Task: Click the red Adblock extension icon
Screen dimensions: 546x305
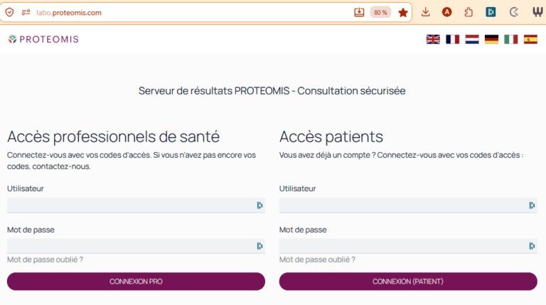Action: point(447,12)
